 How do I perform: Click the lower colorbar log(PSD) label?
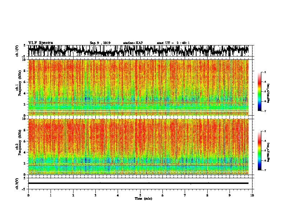269,152
